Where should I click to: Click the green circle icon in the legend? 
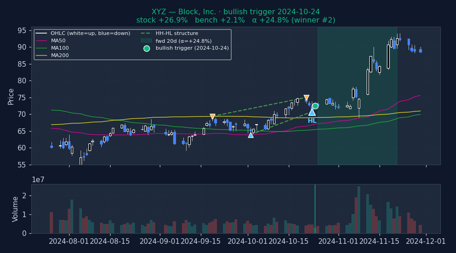146,48
